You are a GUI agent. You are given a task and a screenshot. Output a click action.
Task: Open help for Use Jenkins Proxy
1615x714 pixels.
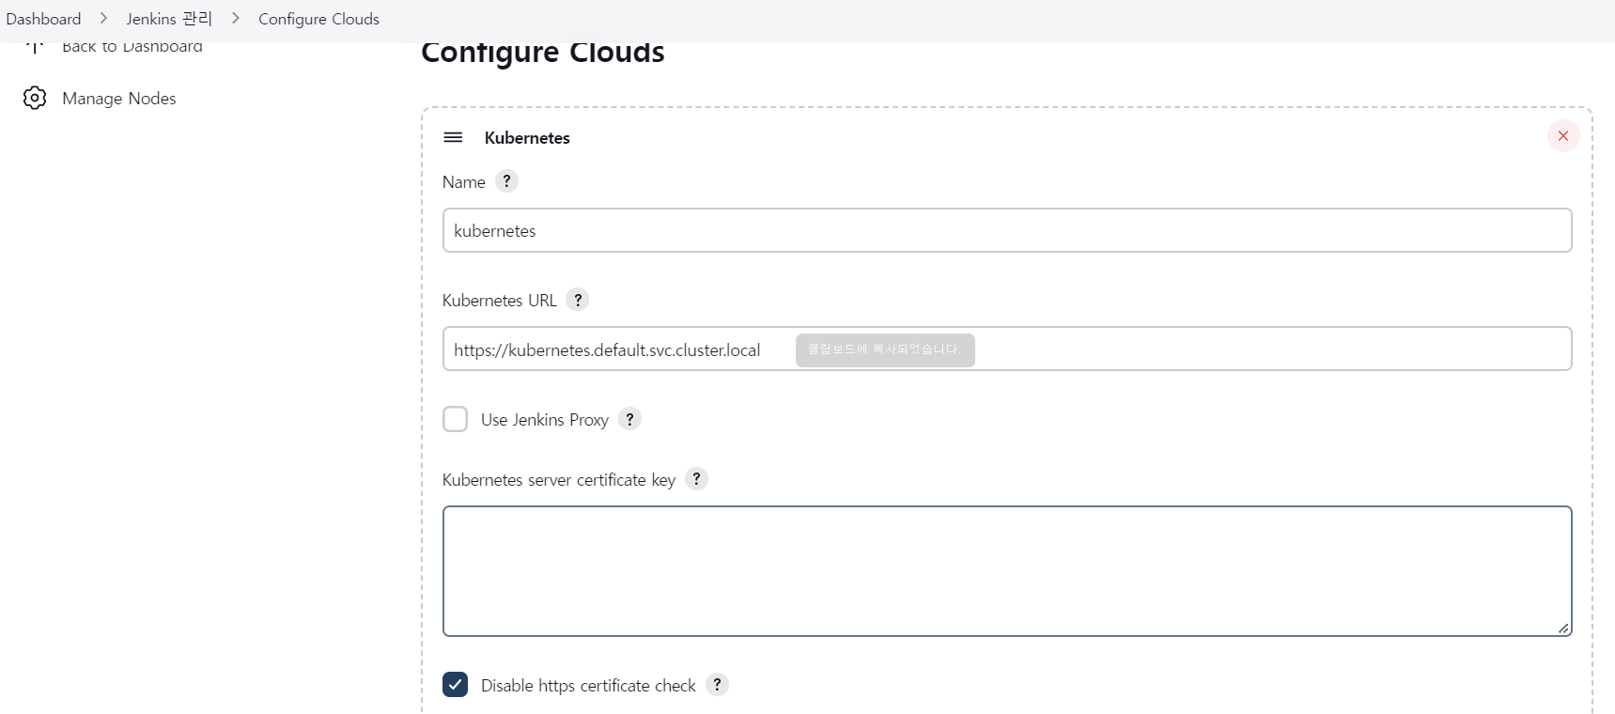pyautogui.click(x=629, y=419)
